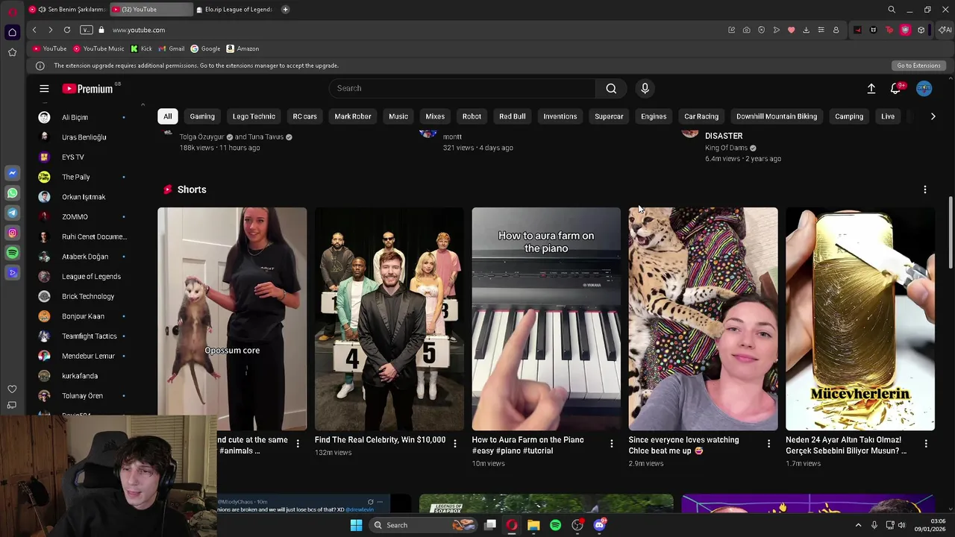The height and width of the screenshot is (537, 955).
Task: Click the YouTube Premium logo
Action: click(x=87, y=89)
